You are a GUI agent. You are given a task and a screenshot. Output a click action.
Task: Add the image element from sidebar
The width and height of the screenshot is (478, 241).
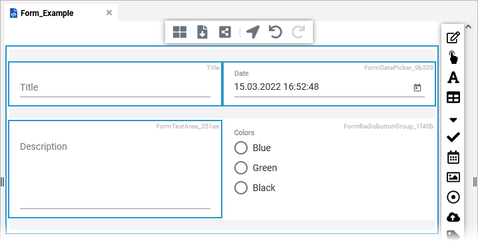453,177
